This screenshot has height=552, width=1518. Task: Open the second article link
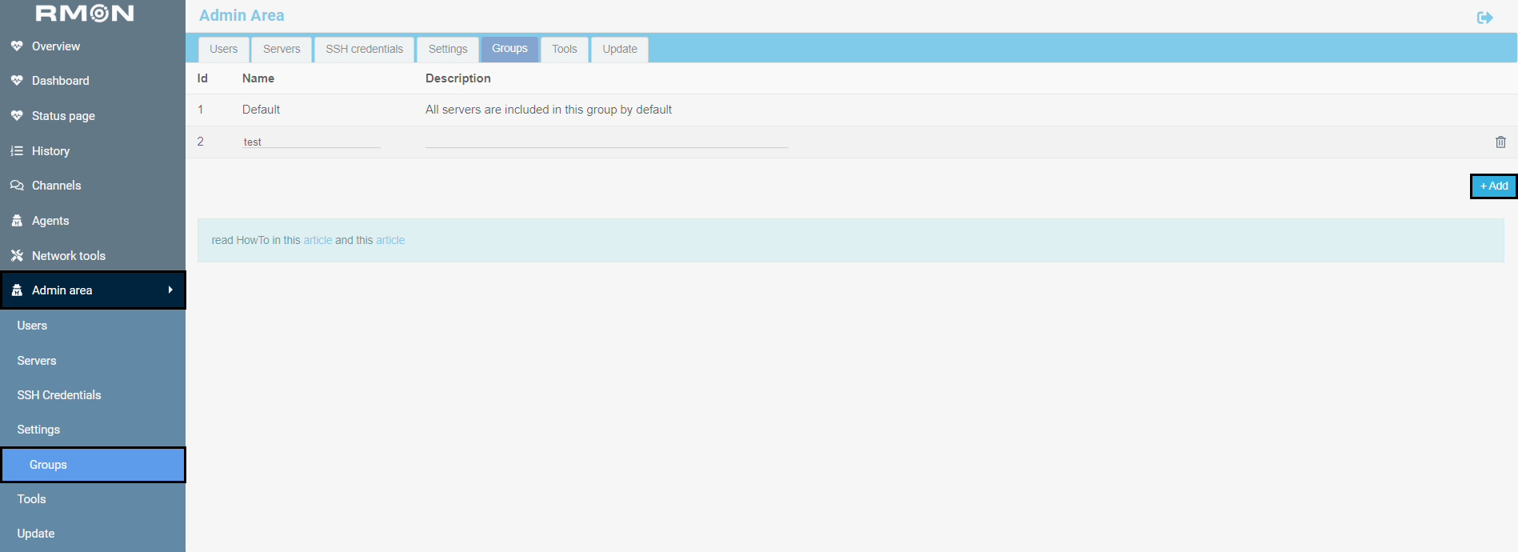point(390,240)
